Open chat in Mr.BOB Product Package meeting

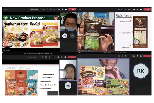tap(122, 10)
